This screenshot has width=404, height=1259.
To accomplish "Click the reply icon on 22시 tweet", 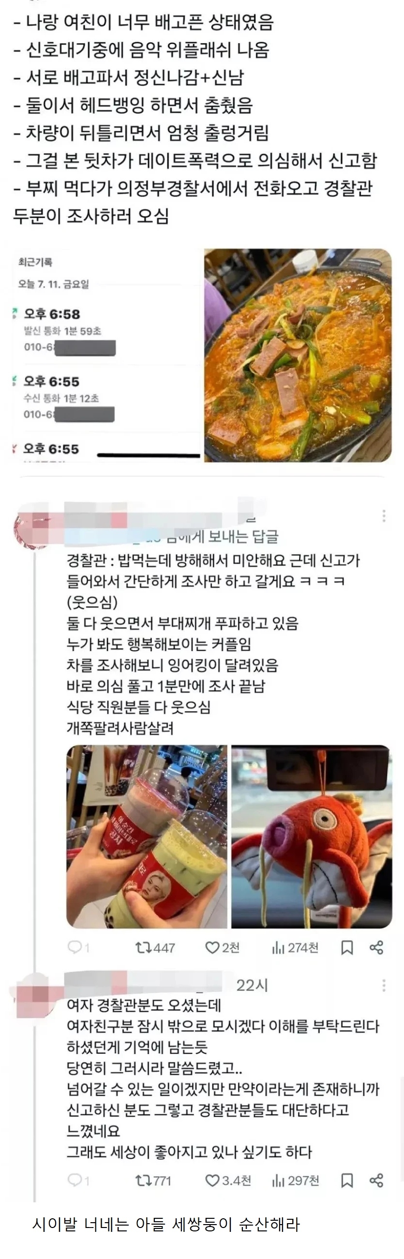I will (75, 1181).
